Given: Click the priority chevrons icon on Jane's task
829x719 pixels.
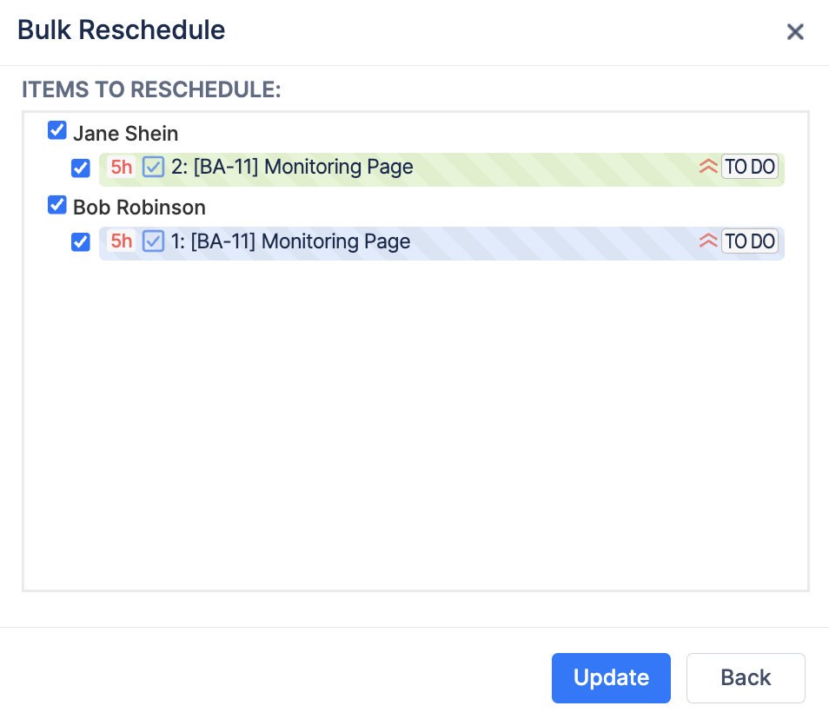Looking at the screenshot, I should pyautogui.click(x=708, y=167).
